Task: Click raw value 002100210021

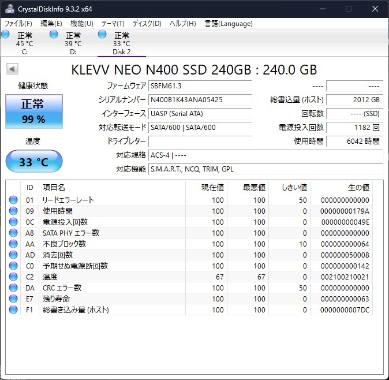Action: 345,277
